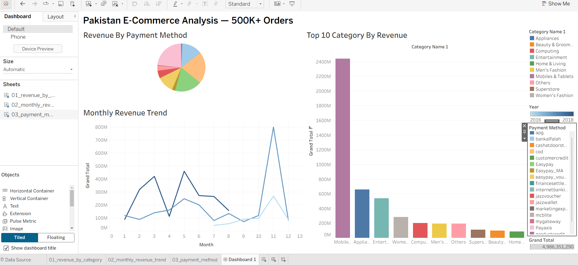The image size is (578, 265).
Task: Toggle Show dashboard title checkbox
Action: pos(6,248)
